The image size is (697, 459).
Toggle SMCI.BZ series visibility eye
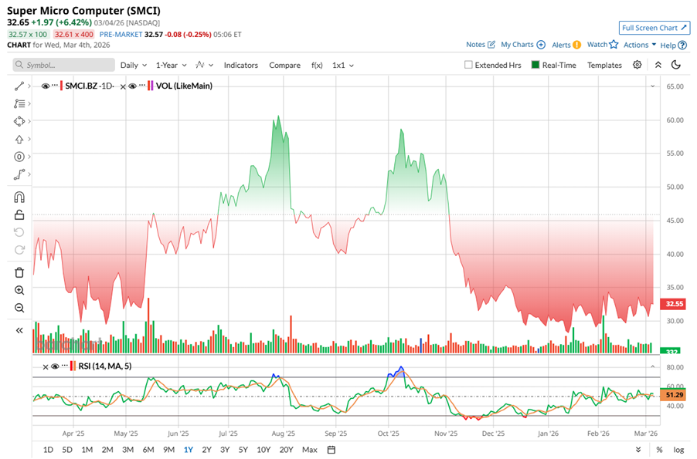pos(46,86)
